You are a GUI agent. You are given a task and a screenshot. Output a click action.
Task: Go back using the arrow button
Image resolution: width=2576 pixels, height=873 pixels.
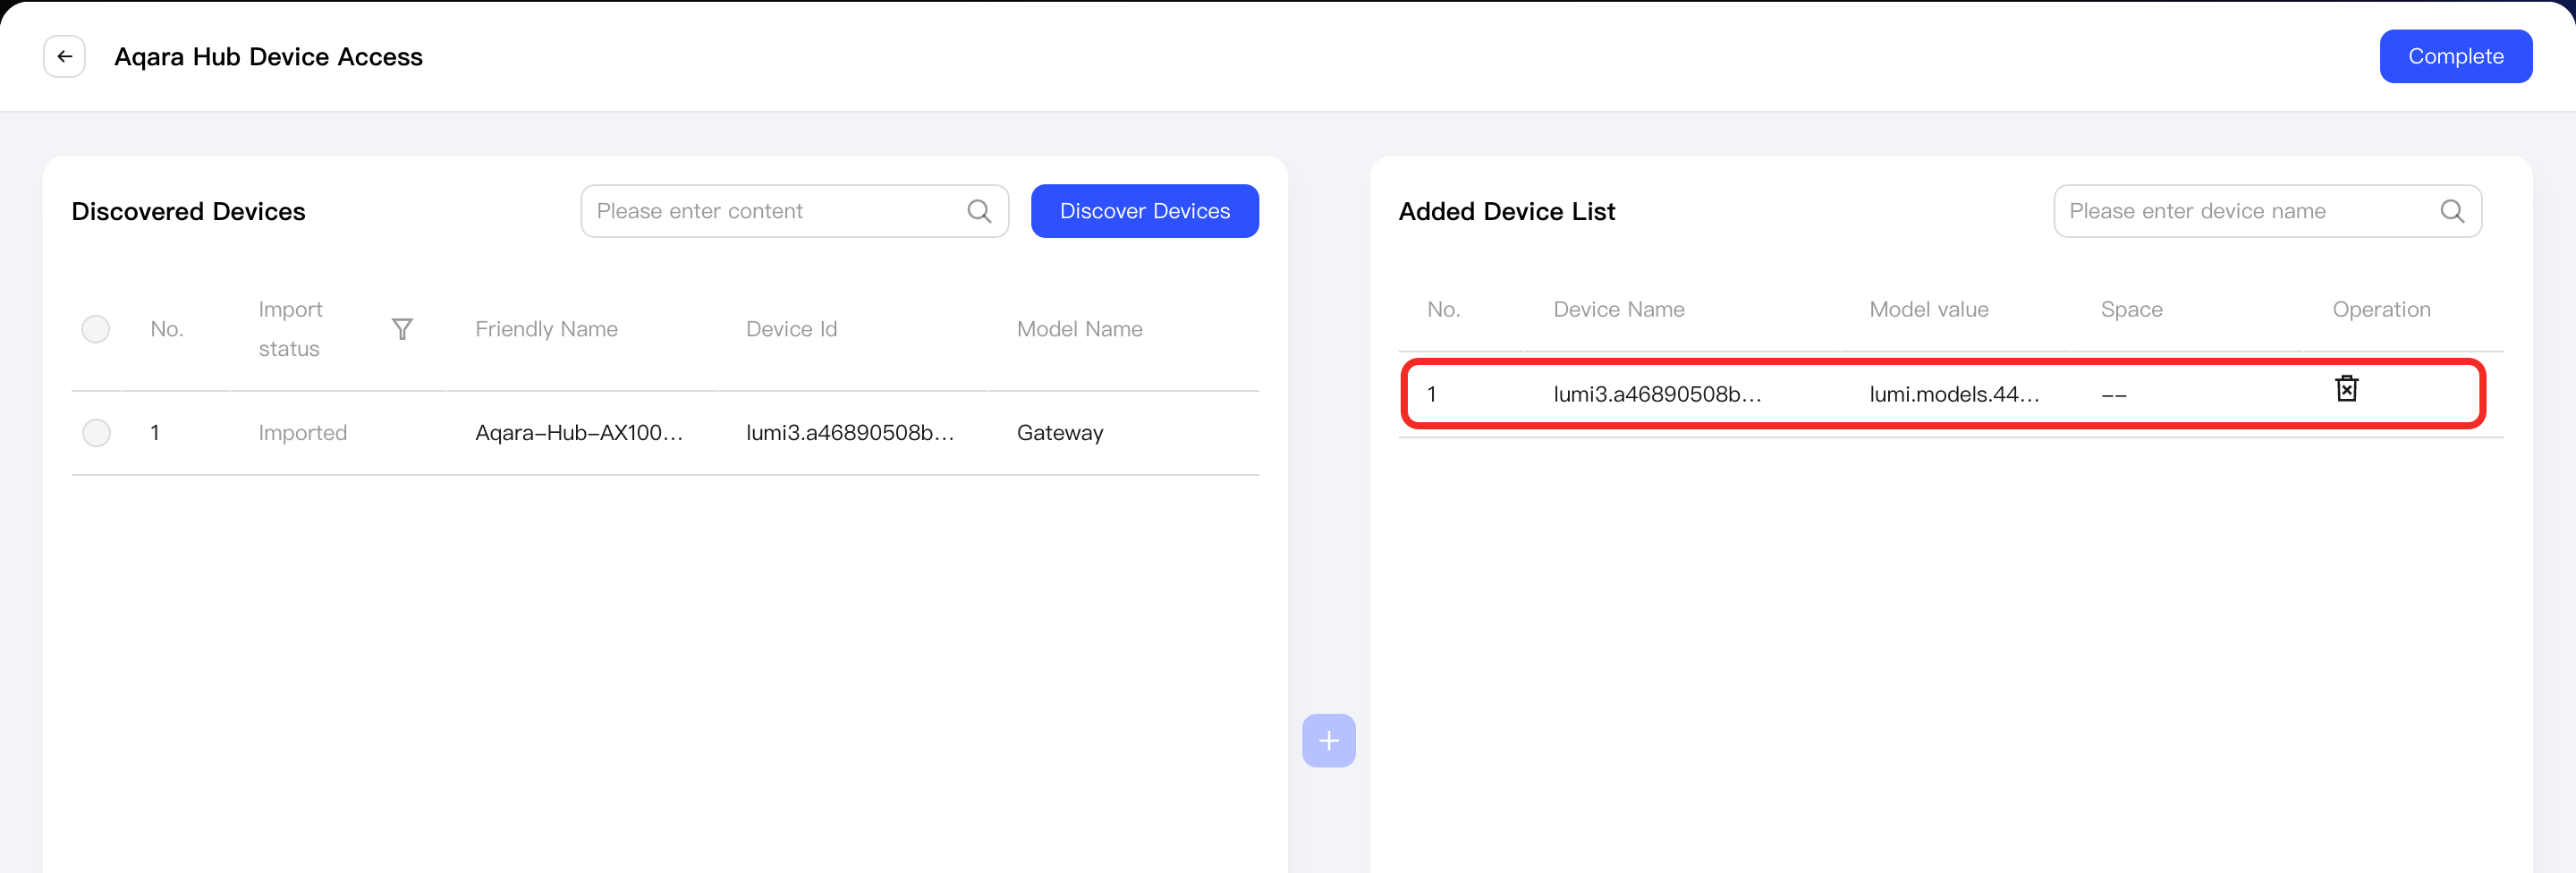pos(64,57)
